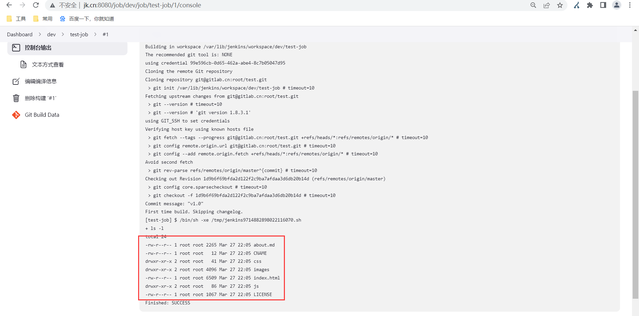Click the 'Commit message: "v1.0"' line
The width and height of the screenshot is (639, 316).
[x=174, y=204]
